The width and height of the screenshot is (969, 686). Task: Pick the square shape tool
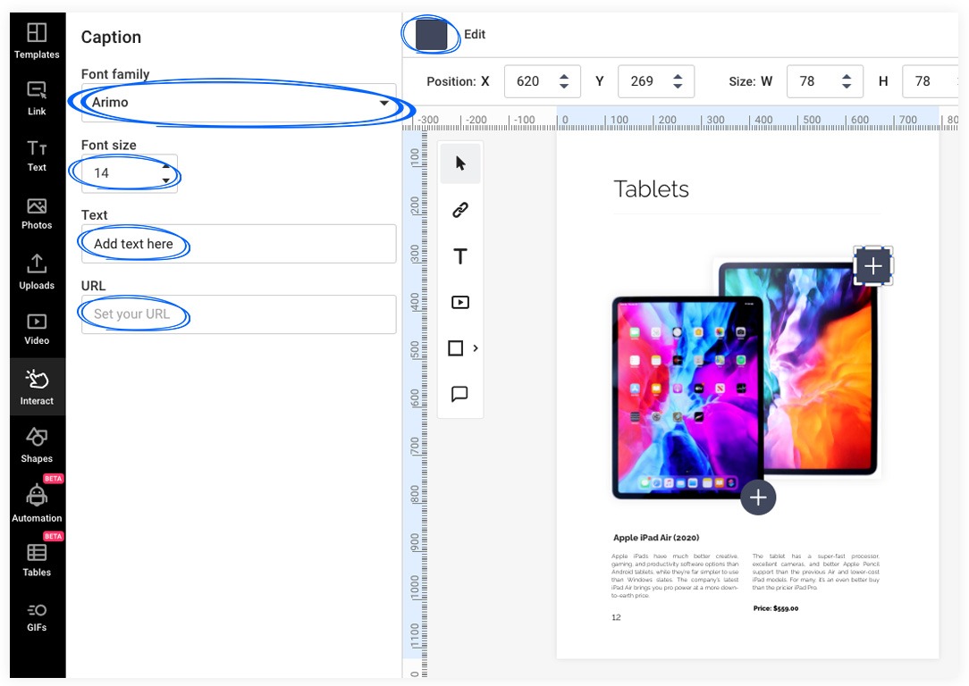coord(455,348)
